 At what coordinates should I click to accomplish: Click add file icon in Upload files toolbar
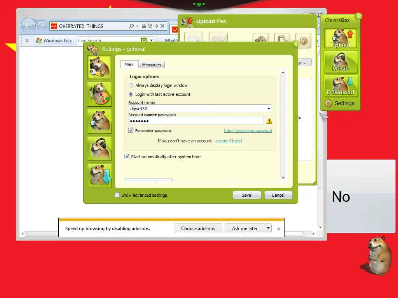[194, 37]
